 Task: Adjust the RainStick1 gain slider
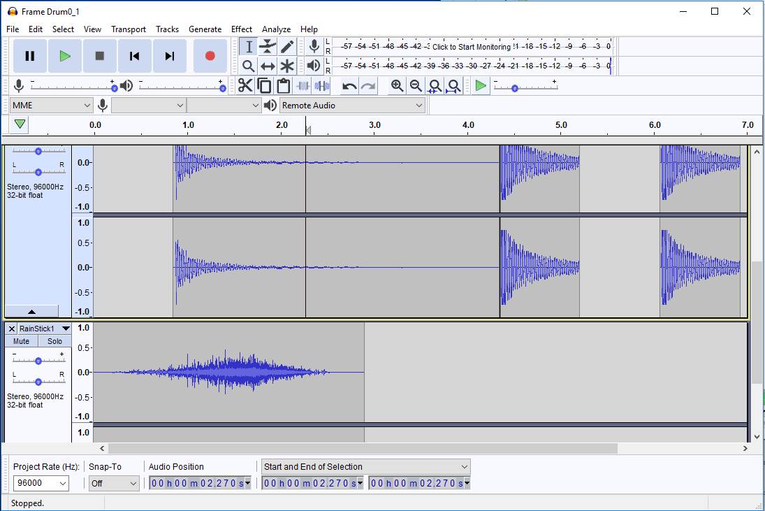(x=38, y=361)
